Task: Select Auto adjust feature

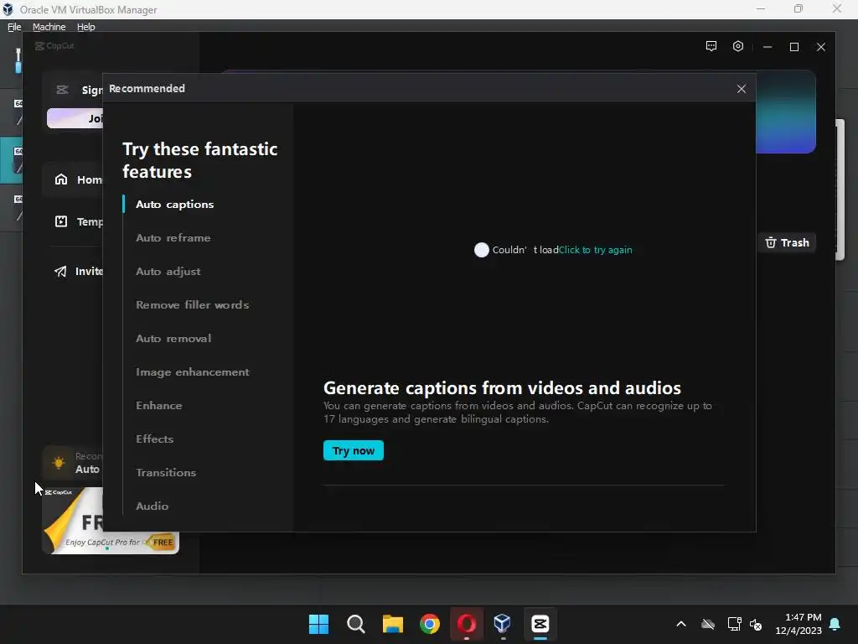Action: pyautogui.click(x=168, y=271)
